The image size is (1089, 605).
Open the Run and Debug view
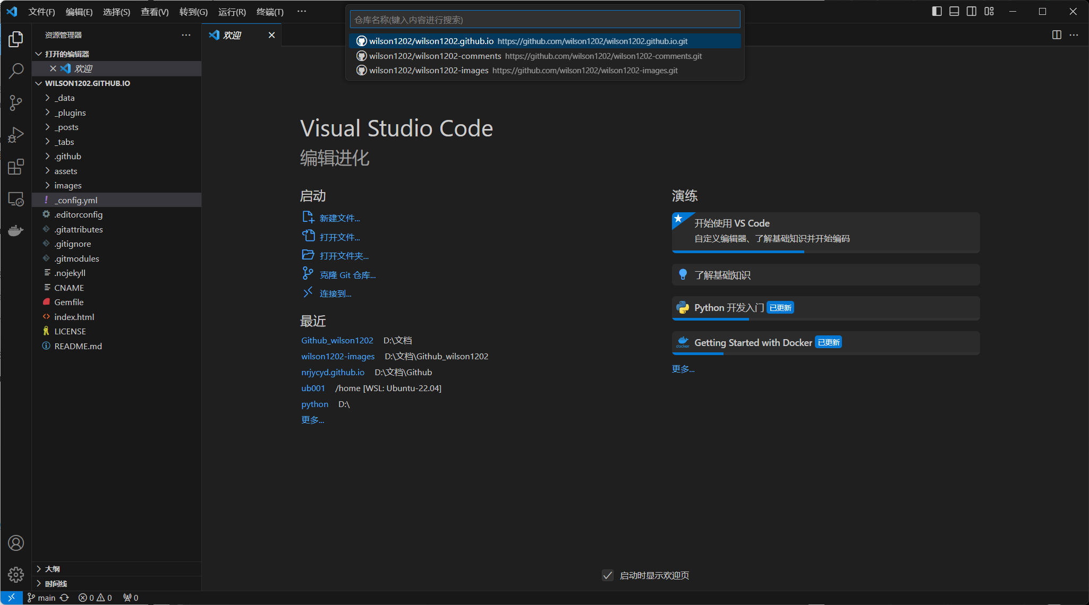pos(16,135)
